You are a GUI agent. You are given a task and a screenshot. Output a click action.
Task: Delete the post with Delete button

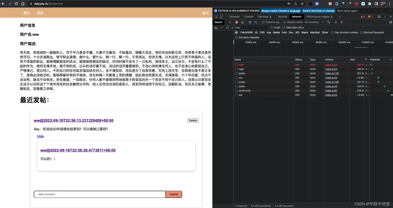coord(193,120)
